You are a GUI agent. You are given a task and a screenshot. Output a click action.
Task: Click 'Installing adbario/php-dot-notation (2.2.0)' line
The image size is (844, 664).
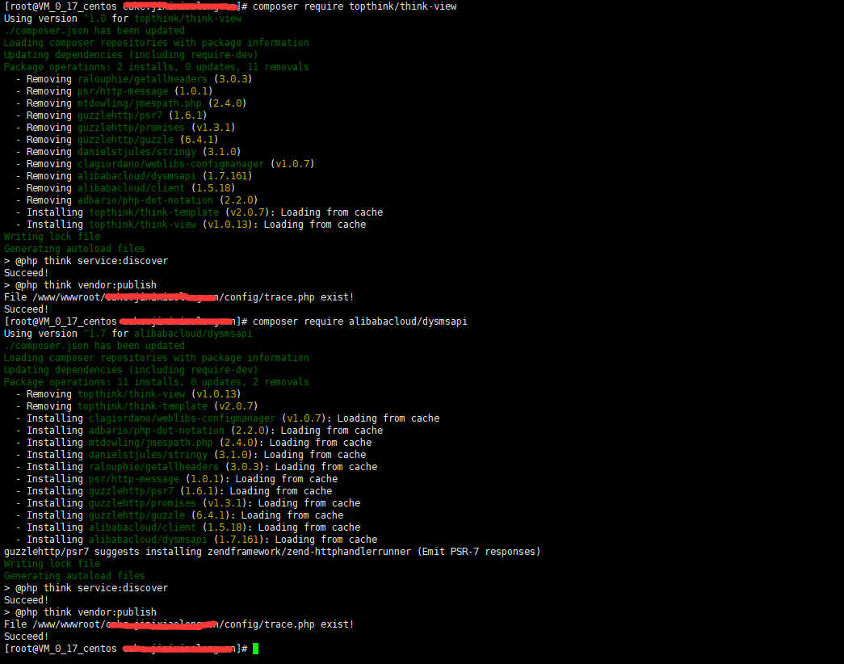pos(199,431)
